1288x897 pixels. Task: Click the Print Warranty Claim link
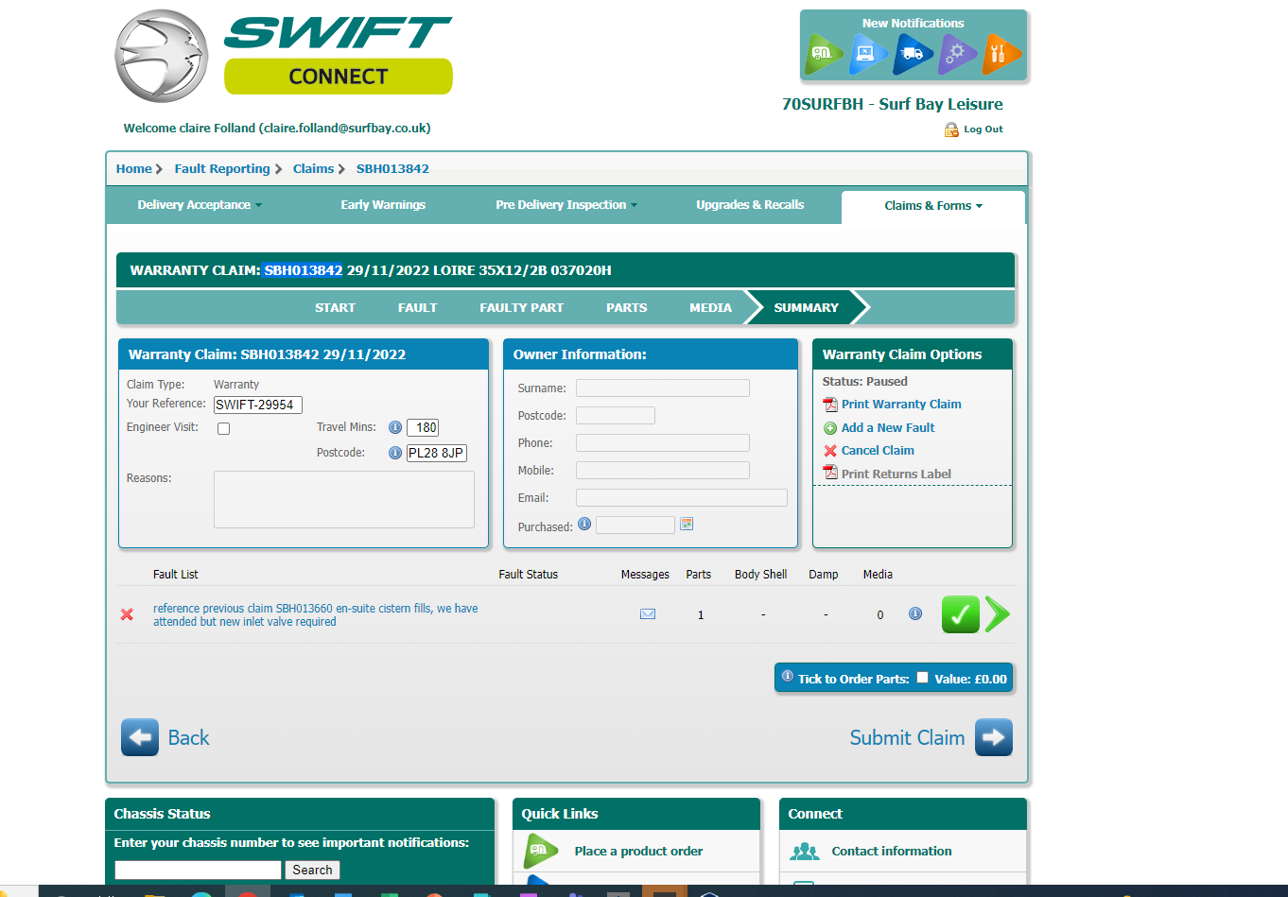[901, 405]
